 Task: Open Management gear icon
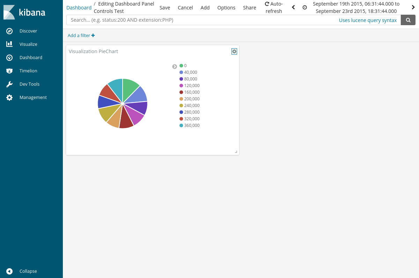(x=9, y=98)
